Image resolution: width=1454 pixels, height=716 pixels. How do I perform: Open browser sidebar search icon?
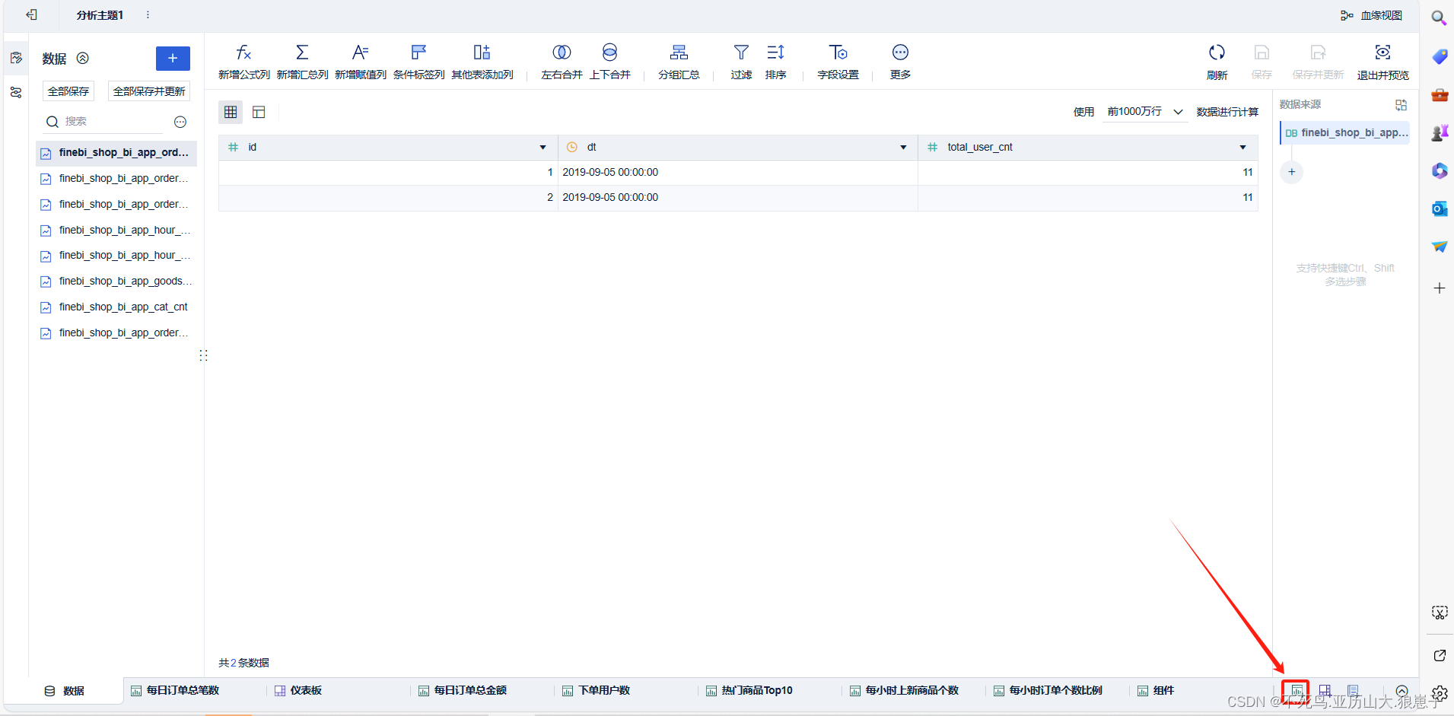coord(1439,18)
